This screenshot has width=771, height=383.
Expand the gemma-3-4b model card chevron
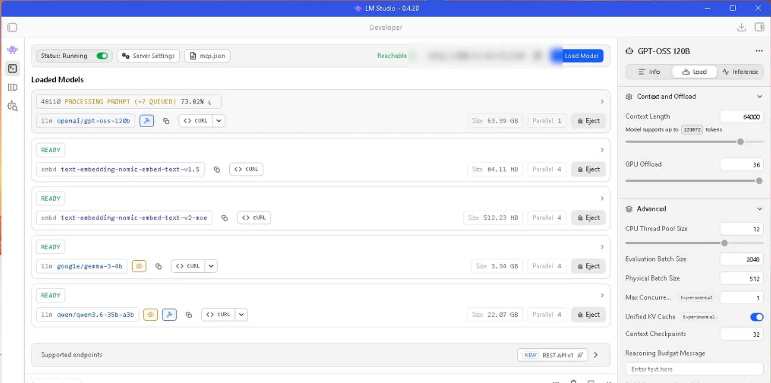click(602, 247)
